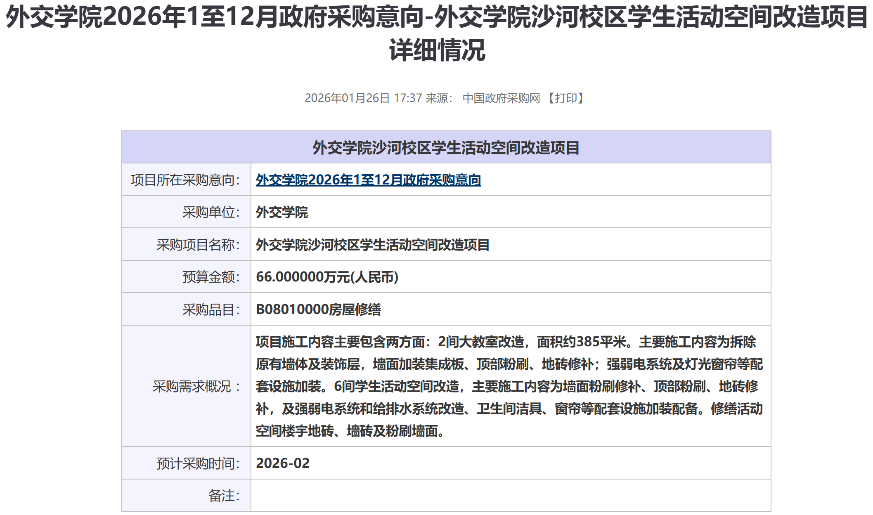873x515 pixels.
Task: Open the 外交学院2026年1至12月政府采购意向 link
Action: [x=368, y=180]
